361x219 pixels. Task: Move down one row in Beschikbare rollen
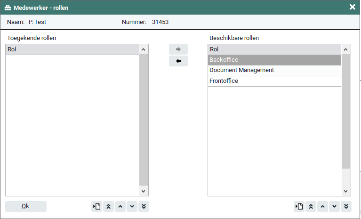(335, 206)
